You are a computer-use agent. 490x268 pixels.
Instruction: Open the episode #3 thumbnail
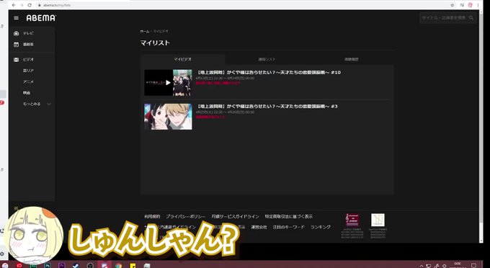click(x=168, y=117)
